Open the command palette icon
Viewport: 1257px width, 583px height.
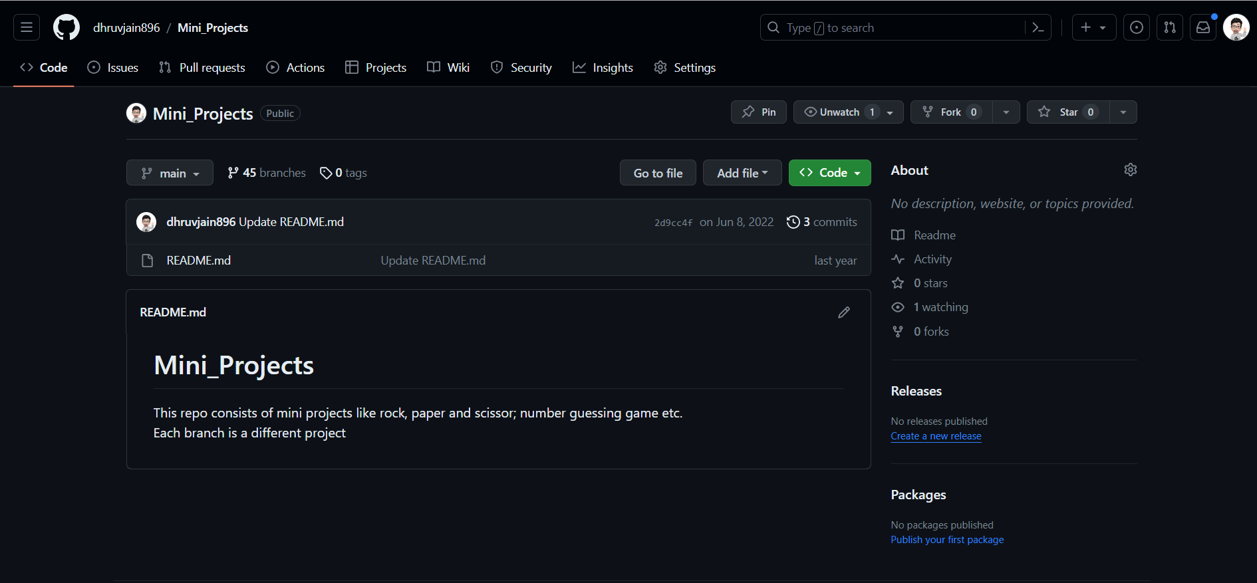1038,27
